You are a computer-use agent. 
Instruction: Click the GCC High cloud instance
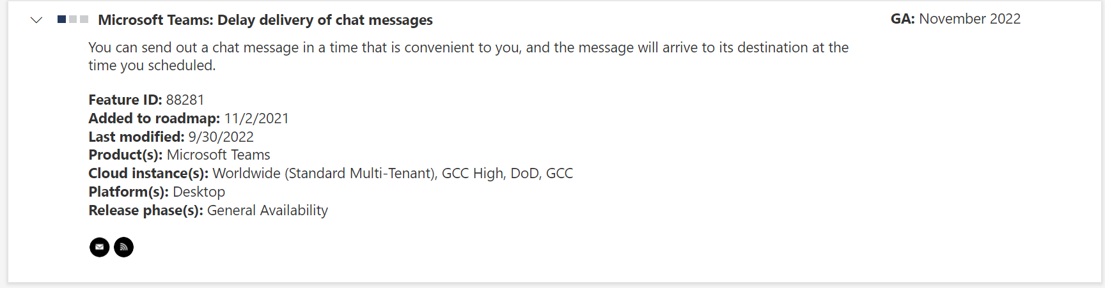point(473,173)
